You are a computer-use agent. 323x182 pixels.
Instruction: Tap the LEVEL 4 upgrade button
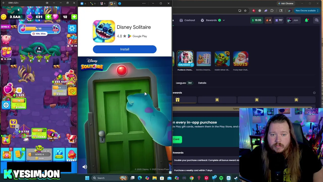tap(39, 155)
